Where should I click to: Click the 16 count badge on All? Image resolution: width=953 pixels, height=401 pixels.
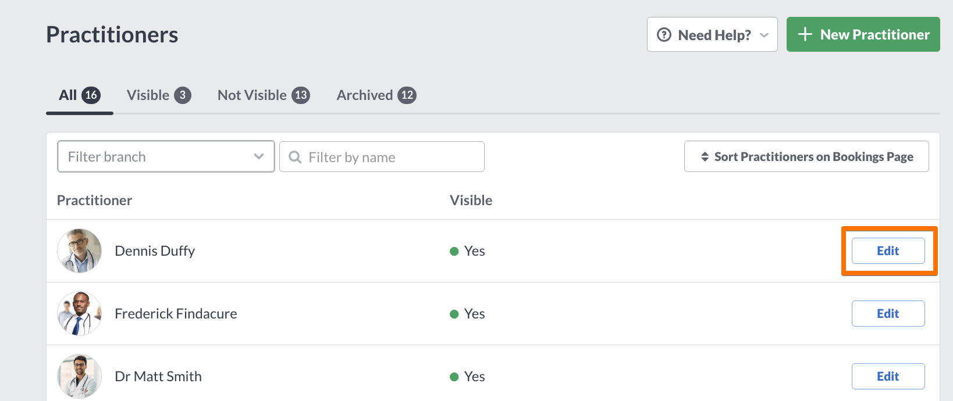click(x=91, y=95)
